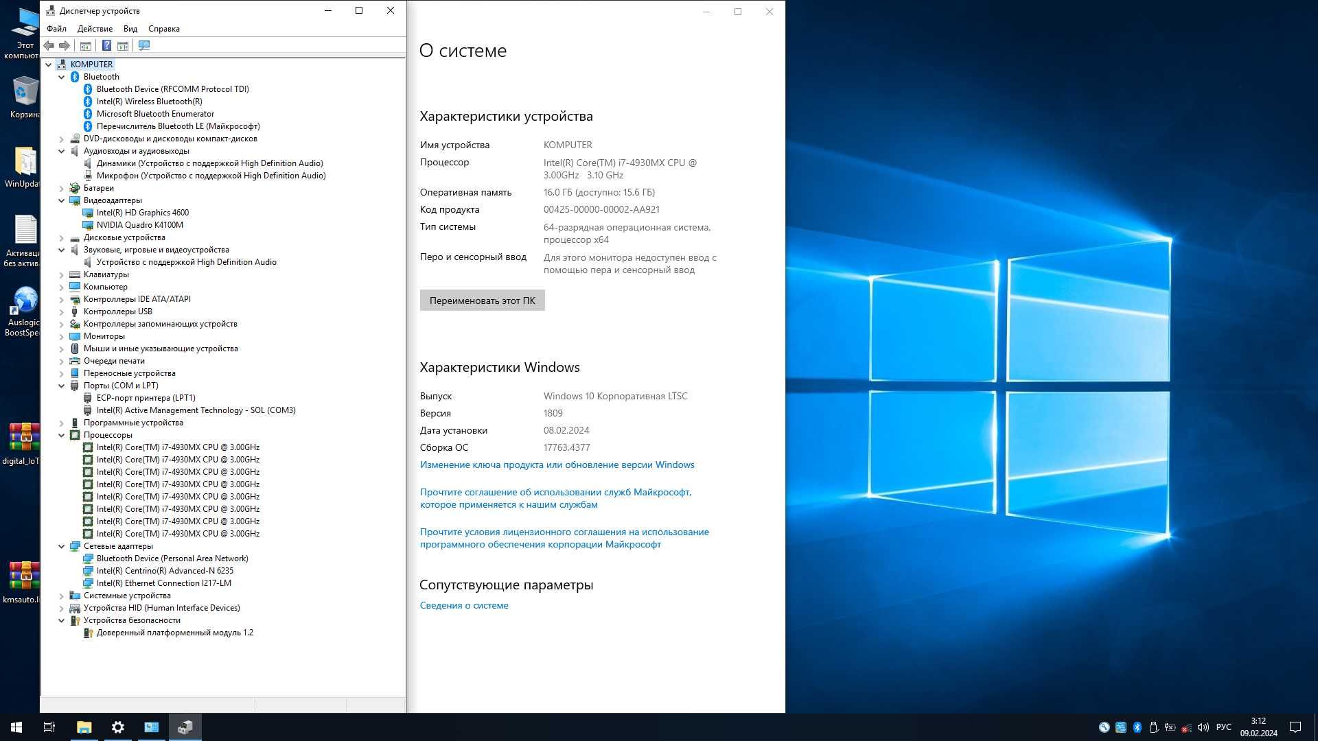Screen dimensions: 1318x741
Task: Toggle the action pane toolbar icon
Action: (x=123, y=45)
